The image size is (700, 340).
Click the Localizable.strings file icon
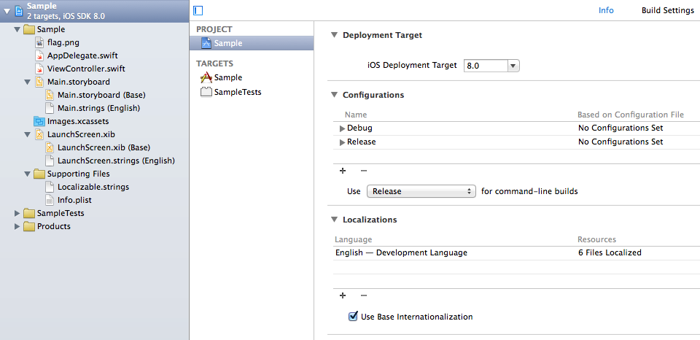[x=50, y=187]
